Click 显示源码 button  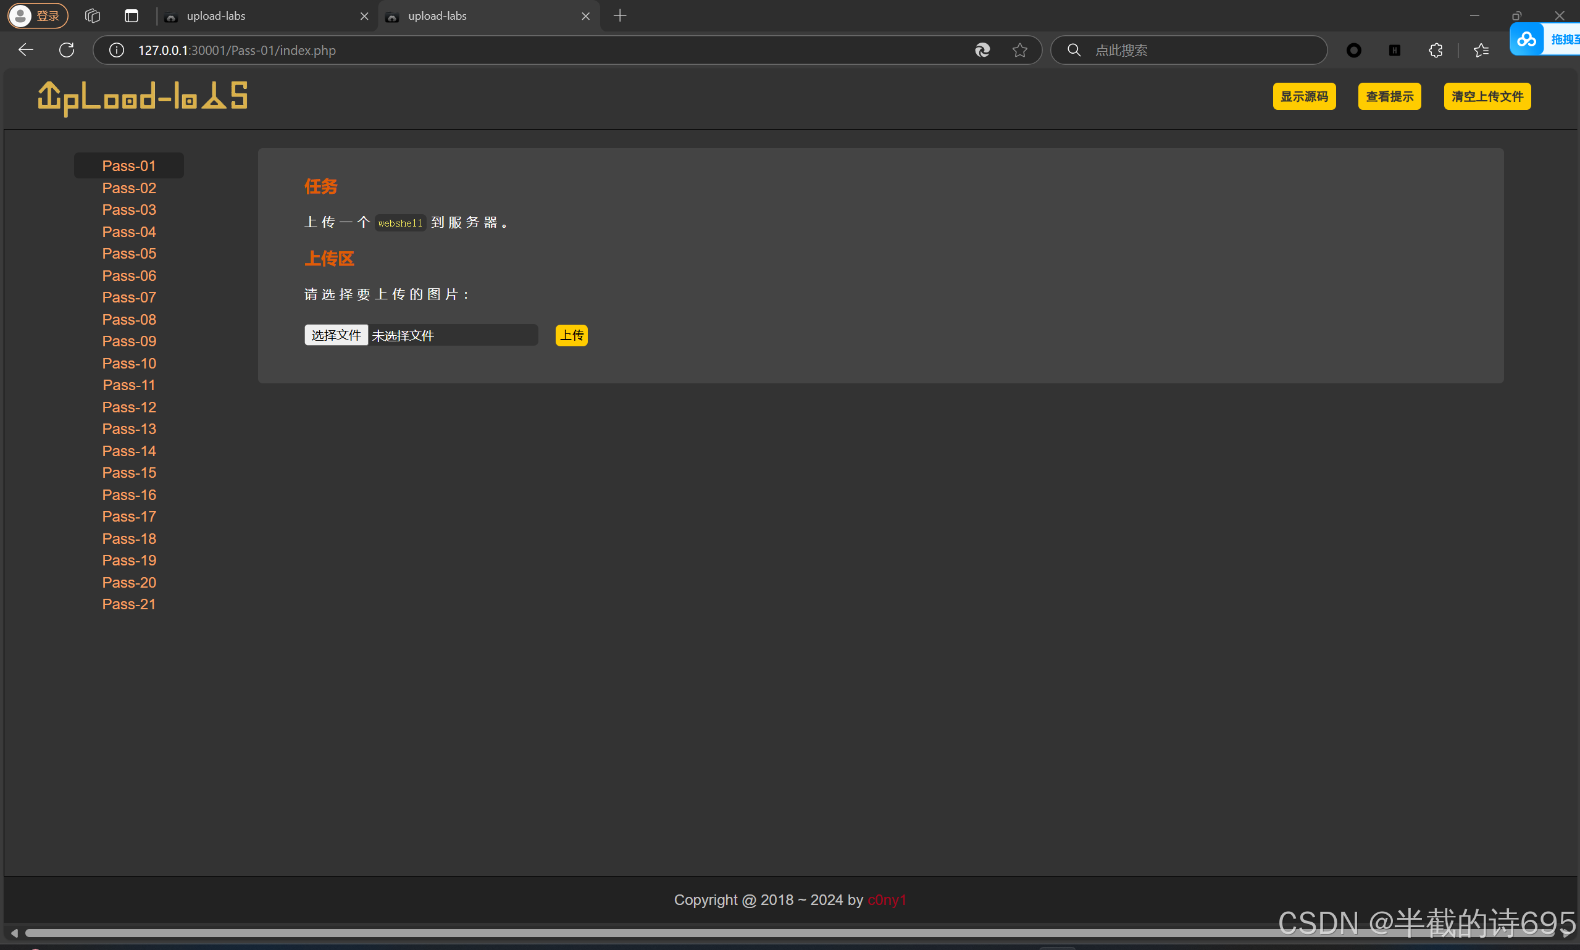(1304, 97)
